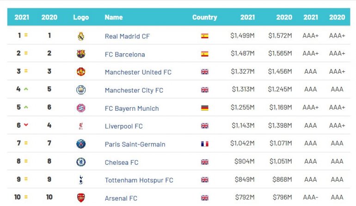Click red down arrow beside Liverpool rank
The width and height of the screenshot is (356, 206).
click(x=26, y=125)
